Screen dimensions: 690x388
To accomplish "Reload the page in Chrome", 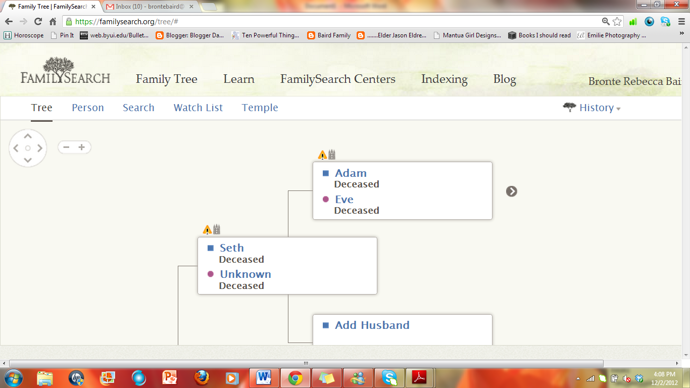I will click(x=38, y=21).
